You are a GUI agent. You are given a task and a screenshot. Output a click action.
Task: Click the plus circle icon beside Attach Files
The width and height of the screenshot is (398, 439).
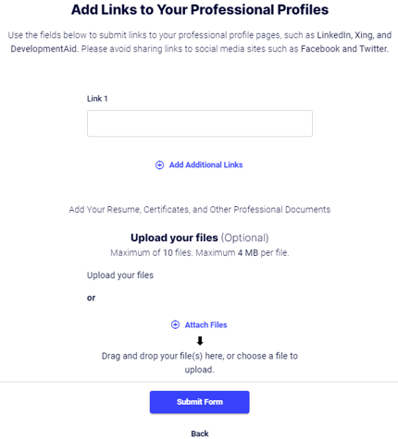coord(175,324)
